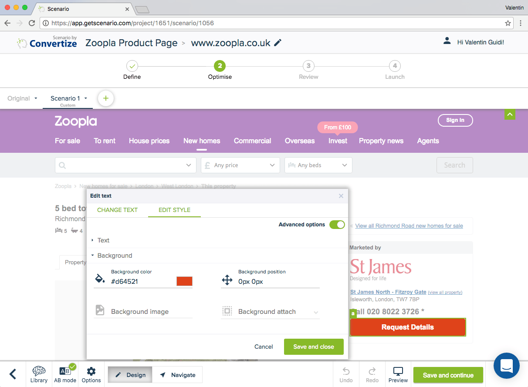
Task: Click the Zoopla Search button
Action: [x=455, y=165]
